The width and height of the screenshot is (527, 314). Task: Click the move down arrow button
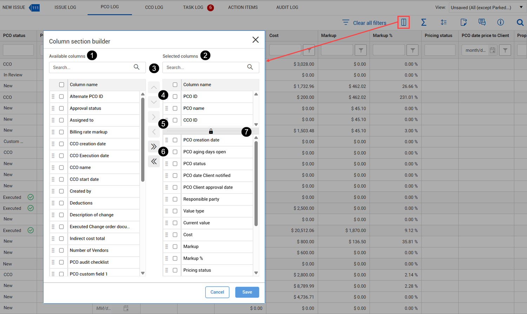click(154, 102)
